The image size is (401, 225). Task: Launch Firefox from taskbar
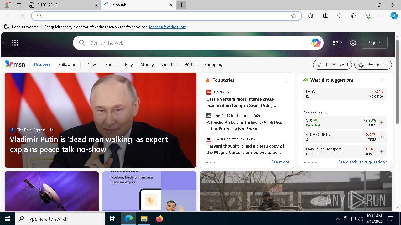pyautogui.click(x=159, y=219)
